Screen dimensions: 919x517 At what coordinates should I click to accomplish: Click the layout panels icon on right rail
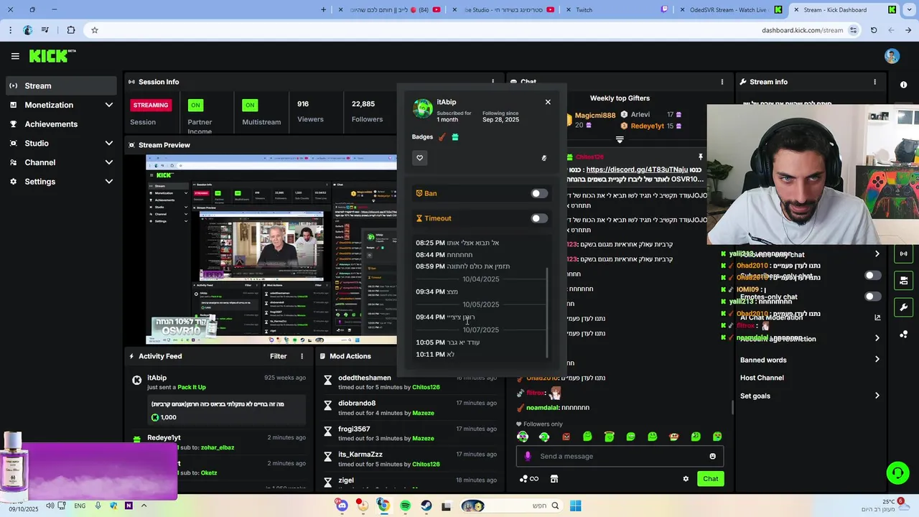(x=903, y=281)
